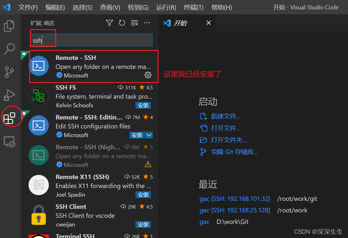
Task: Select the Remote - SSH extension title
Action: coord(76,58)
